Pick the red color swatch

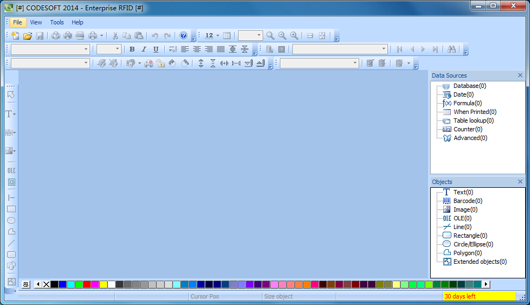(x=87, y=284)
